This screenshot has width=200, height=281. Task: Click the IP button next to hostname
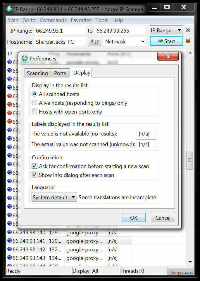[x=94, y=42]
